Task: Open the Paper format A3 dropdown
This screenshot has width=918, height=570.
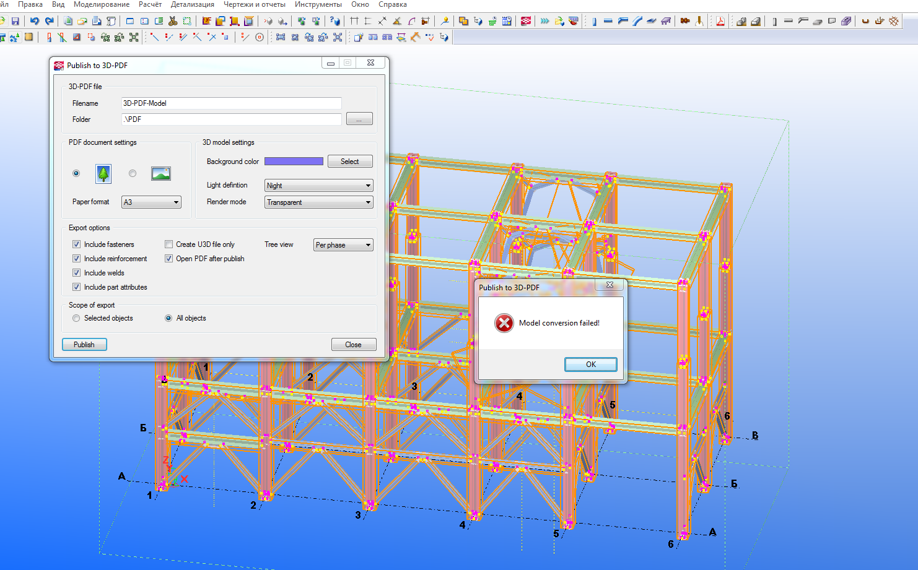Action: [151, 202]
